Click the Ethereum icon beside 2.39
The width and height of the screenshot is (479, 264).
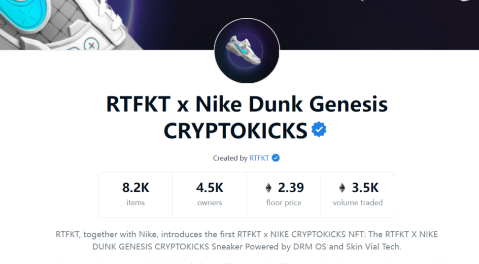269,188
